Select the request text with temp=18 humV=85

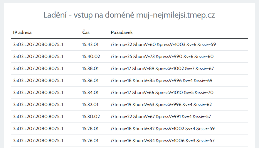coord(162,81)
